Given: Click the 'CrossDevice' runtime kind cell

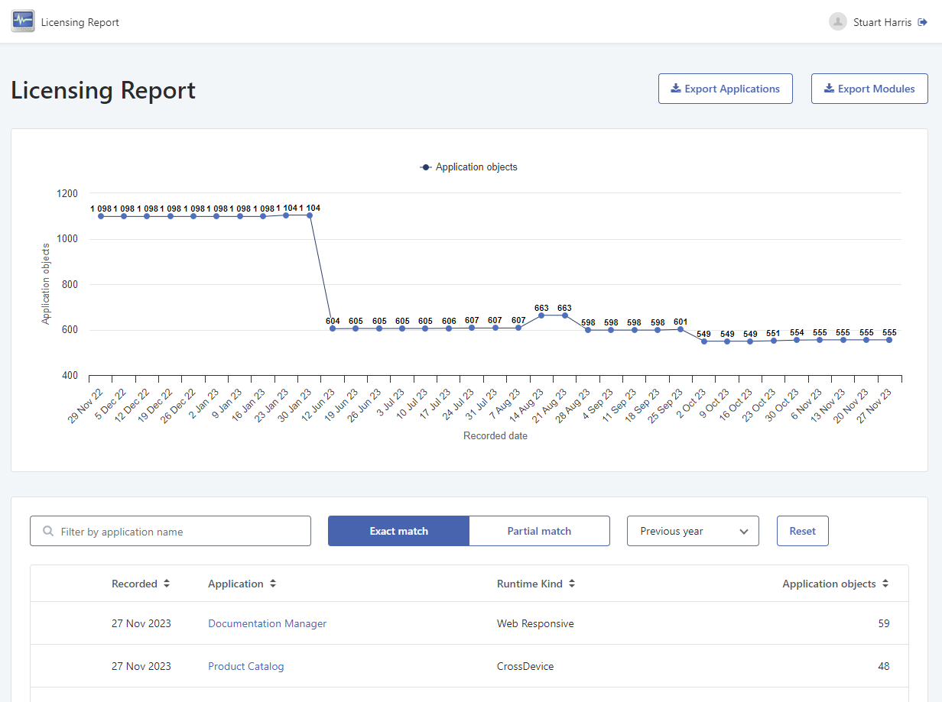Looking at the screenshot, I should 525,666.
